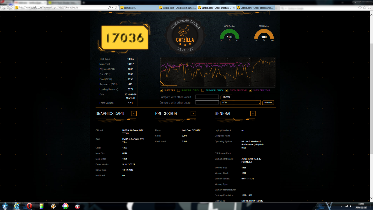Click the GPU Rating gauge
This screenshot has width=373, height=210.
(230, 35)
